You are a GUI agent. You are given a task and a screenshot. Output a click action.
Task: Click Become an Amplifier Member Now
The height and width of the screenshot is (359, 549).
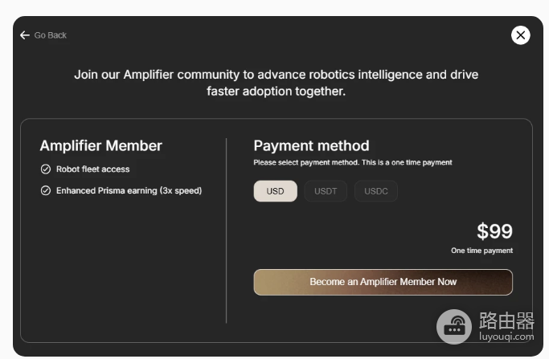pyautogui.click(x=383, y=282)
